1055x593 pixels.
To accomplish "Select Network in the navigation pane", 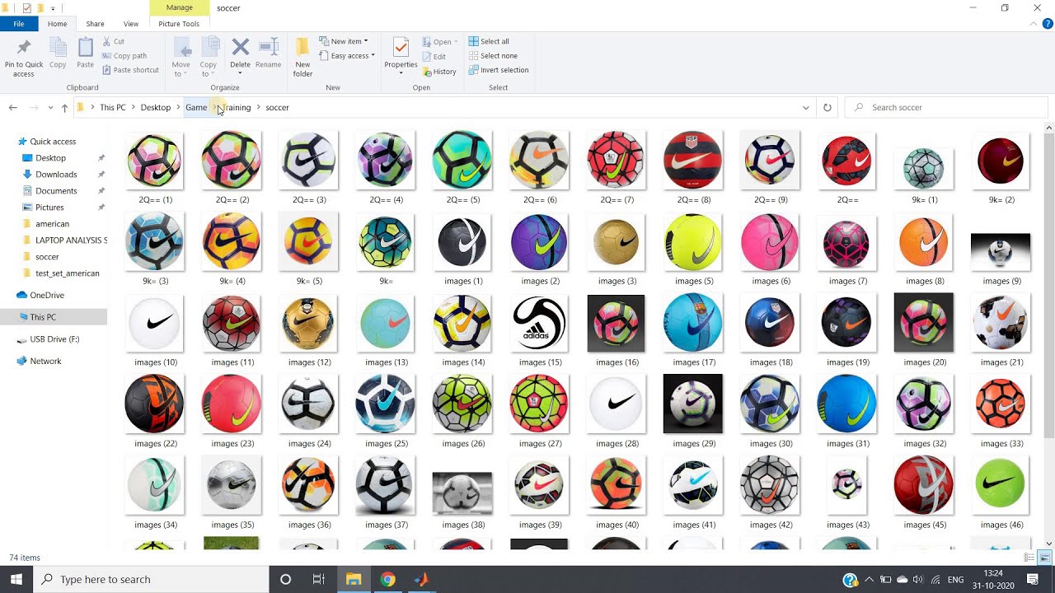I will [45, 361].
